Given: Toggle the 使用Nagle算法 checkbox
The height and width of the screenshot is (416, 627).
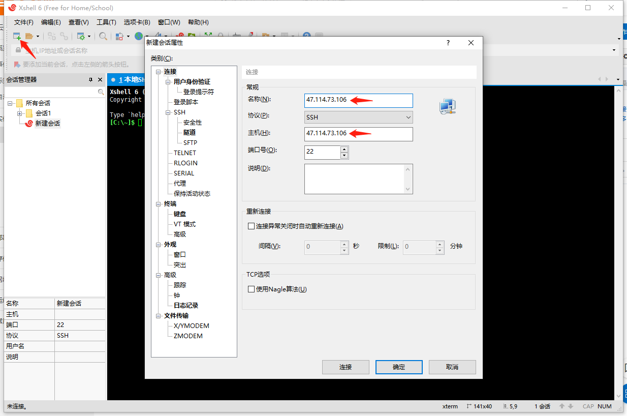Looking at the screenshot, I should tap(251, 289).
